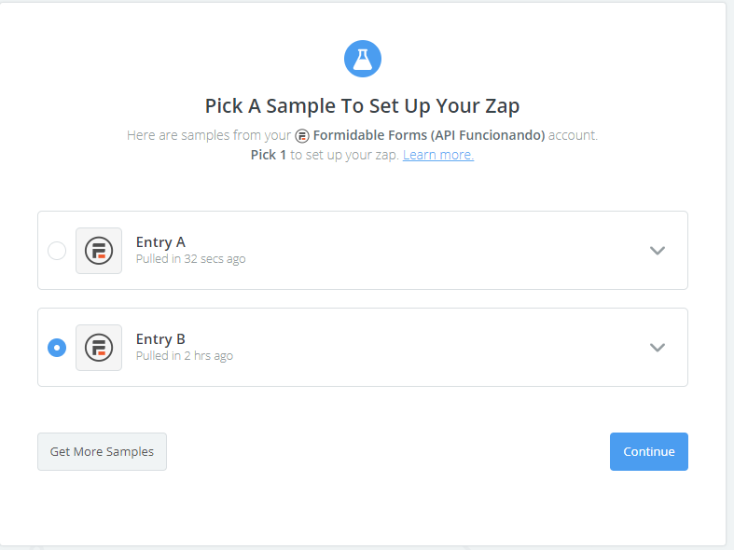This screenshot has width=734, height=550.
Task: Click the Entry B title text
Action: coord(160,339)
